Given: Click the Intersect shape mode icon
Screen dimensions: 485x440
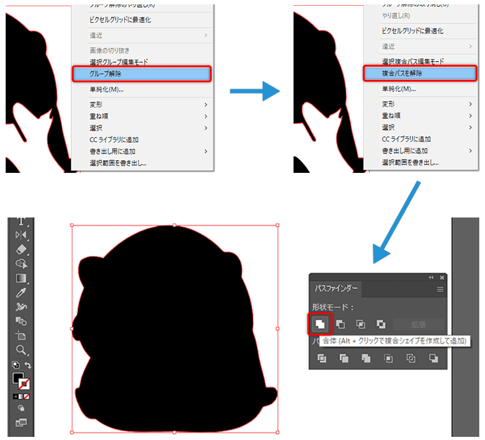Looking at the screenshot, I should 361,324.
